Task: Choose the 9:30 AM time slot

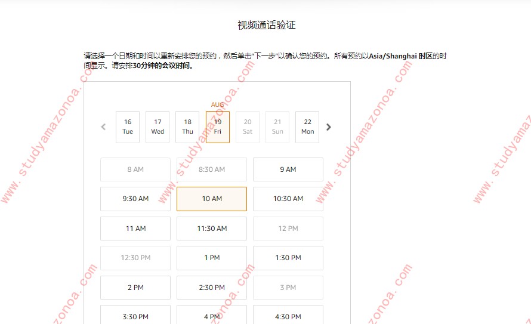Action: (x=135, y=199)
